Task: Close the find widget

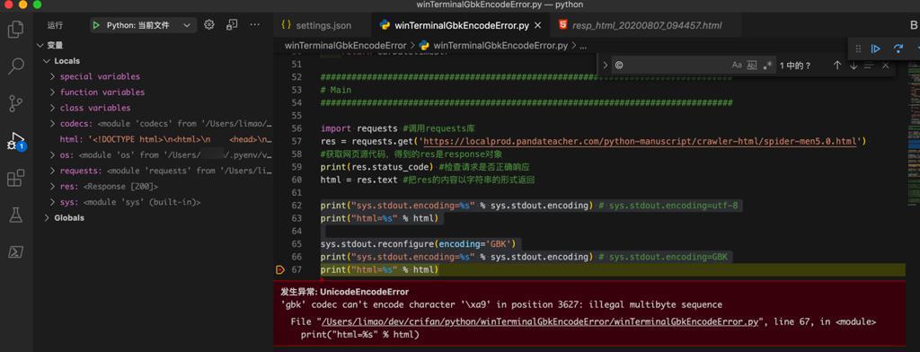Action: point(885,66)
